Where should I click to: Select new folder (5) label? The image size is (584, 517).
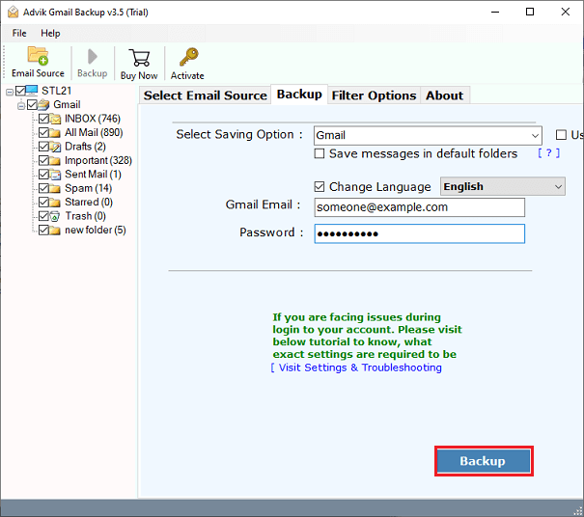click(96, 231)
